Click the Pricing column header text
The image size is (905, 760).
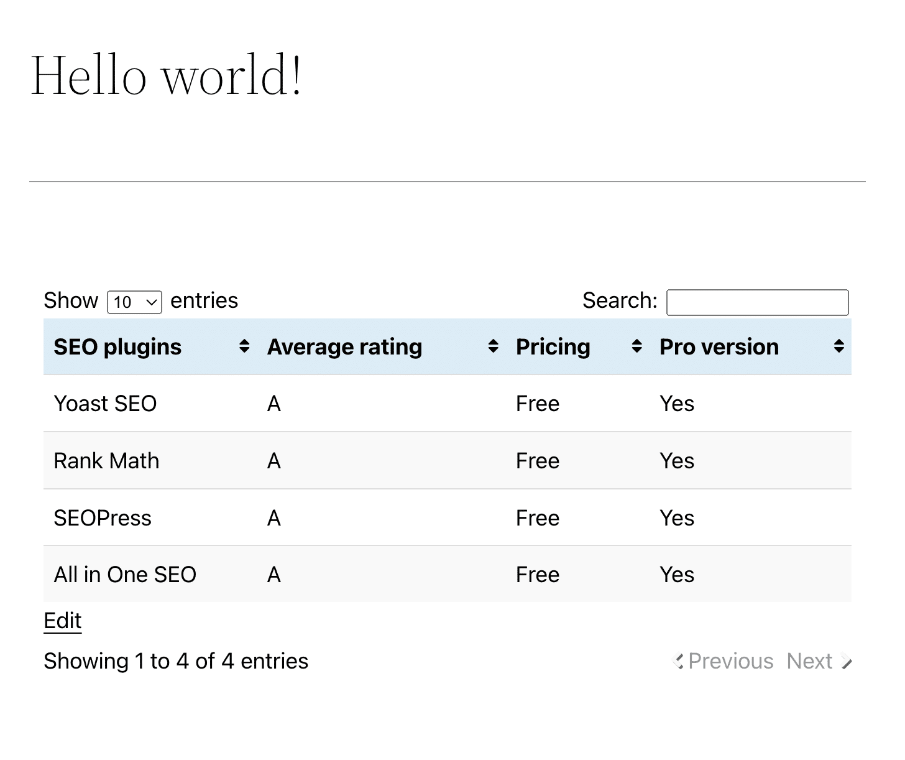pyautogui.click(x=553, y=347)
